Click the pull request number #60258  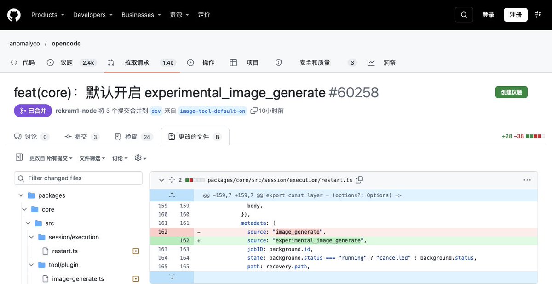pos(354,92)
